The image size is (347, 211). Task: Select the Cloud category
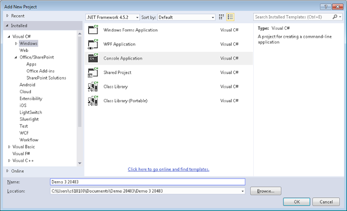pos(25,91)
